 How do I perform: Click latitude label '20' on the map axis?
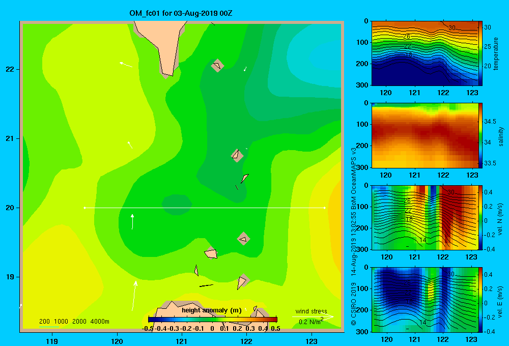[10, 208]
